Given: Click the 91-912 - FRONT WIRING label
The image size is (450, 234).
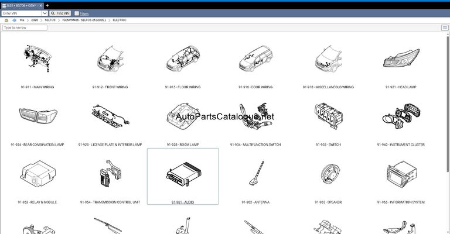Looking at the screenshot, I should (110, 87).
